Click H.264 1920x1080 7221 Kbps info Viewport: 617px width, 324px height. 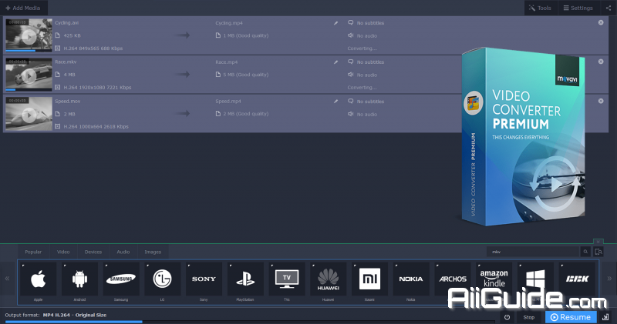tap(97, 88)
